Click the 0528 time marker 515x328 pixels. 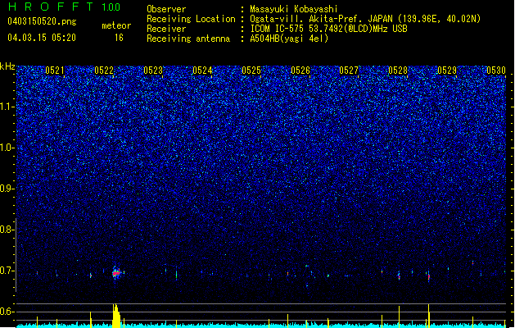click(x=398, y=71)
